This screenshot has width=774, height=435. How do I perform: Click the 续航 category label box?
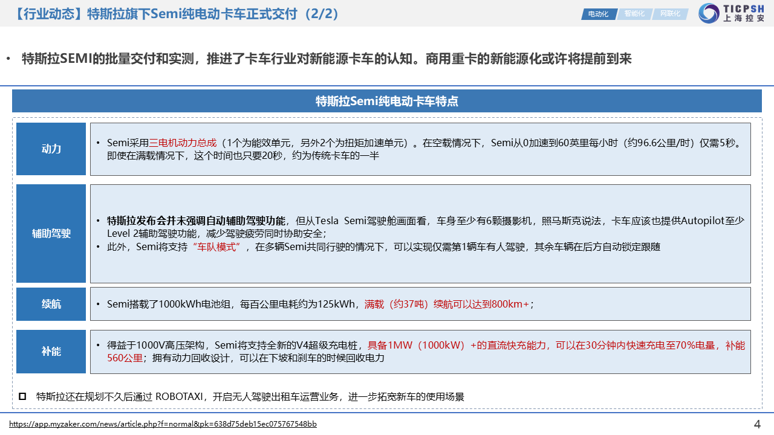pyautogui.click(x=51, y=304)
